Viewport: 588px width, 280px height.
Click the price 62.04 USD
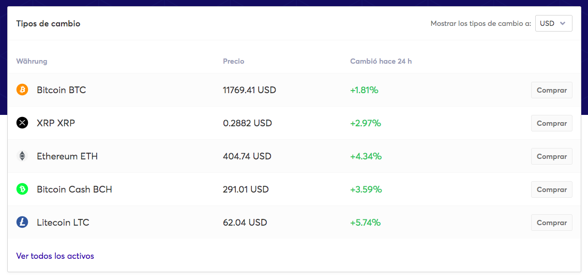point(245,222)
